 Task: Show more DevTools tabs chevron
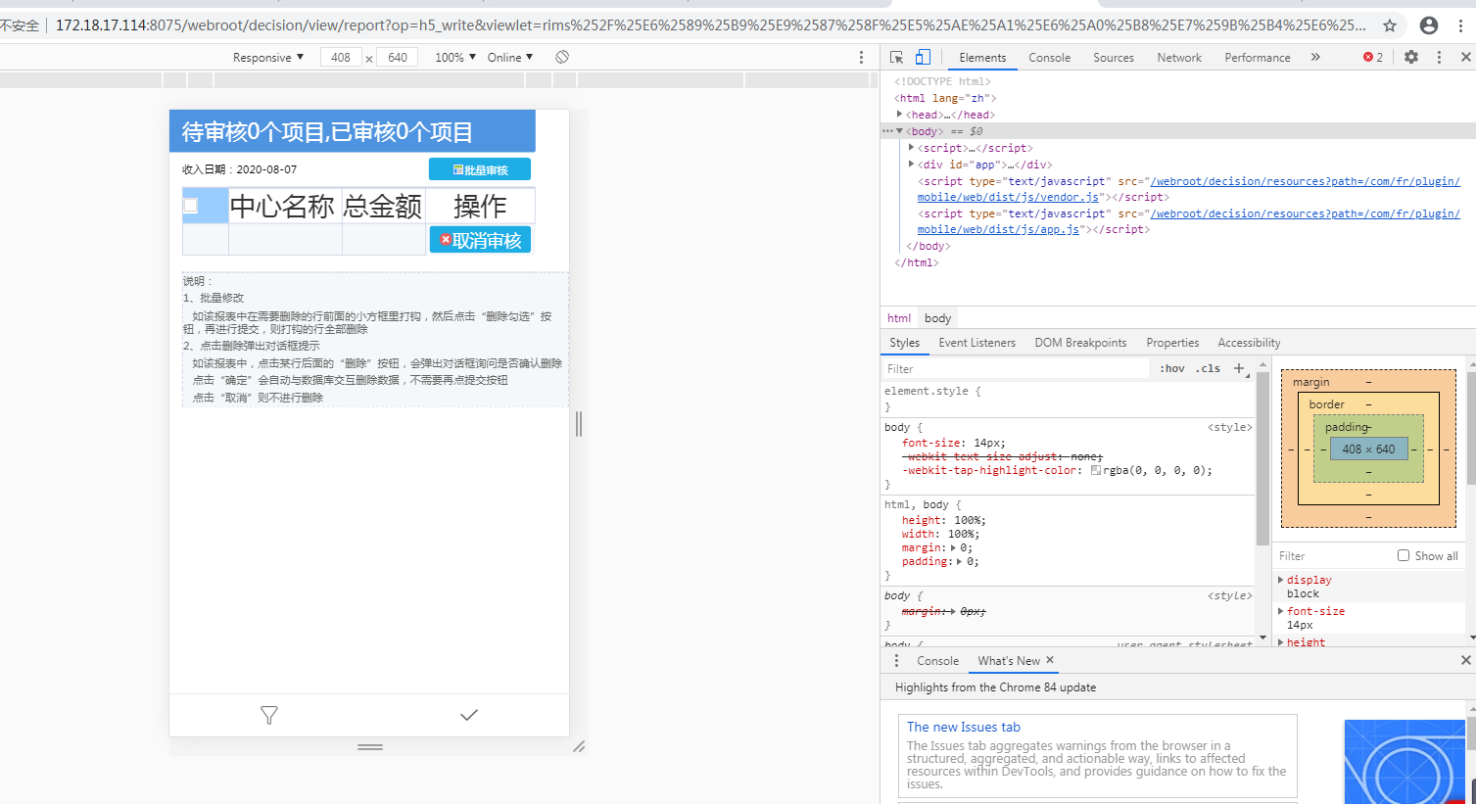(1315, 58)
